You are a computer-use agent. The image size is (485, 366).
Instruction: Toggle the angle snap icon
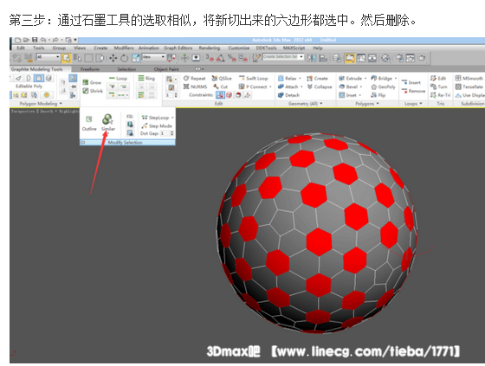coord(220,58)
